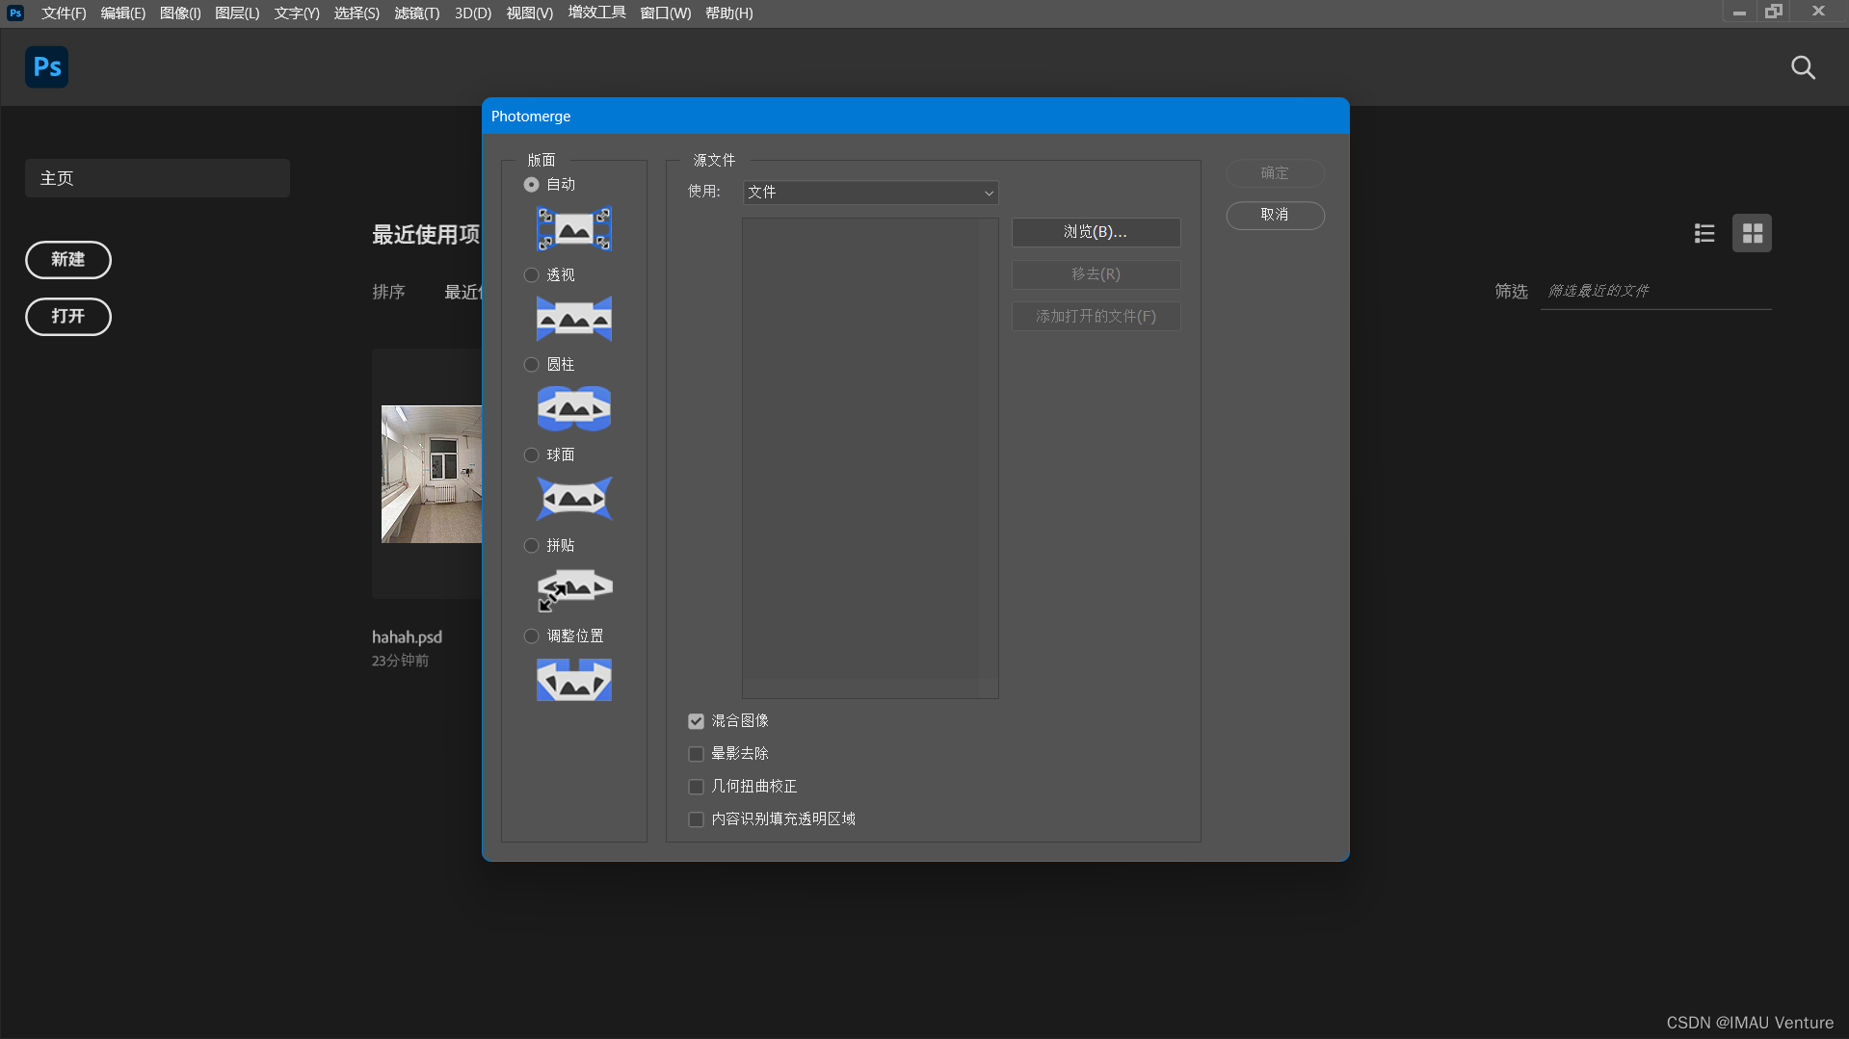
Task: Open the 视图(V) menu
Action: [x=530, y=13]
